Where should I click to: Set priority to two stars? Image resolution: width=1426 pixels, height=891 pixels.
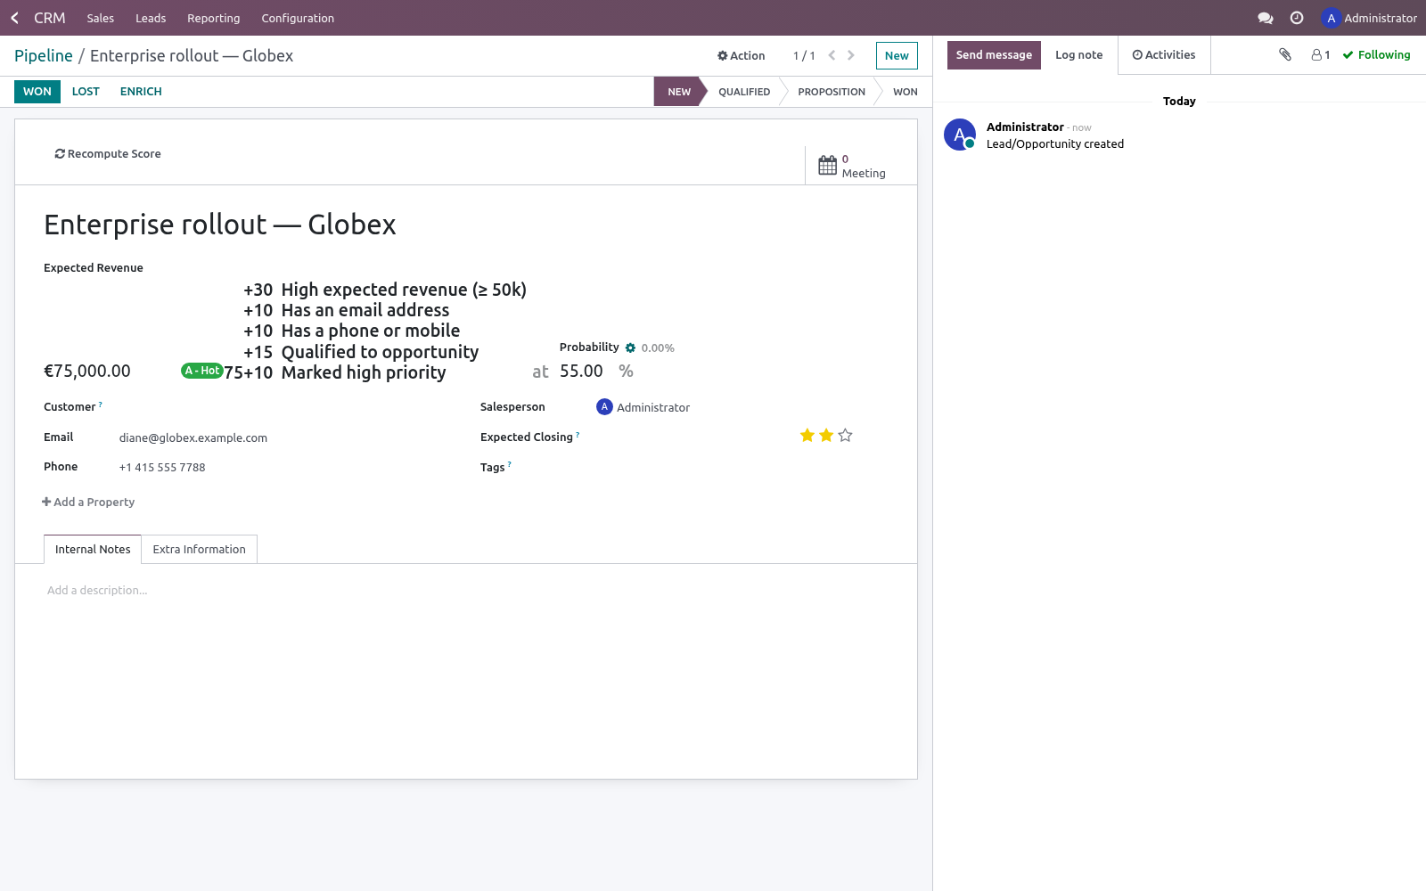[x=826, y=436]
